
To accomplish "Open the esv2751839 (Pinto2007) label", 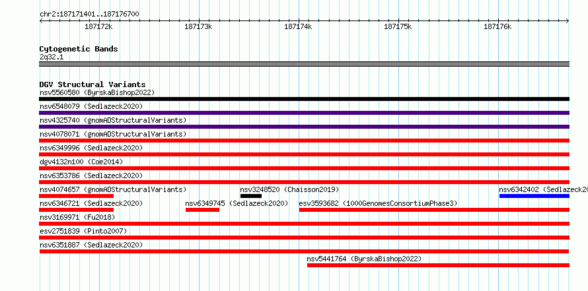I will pyautogui.click(x=83, y=231).
